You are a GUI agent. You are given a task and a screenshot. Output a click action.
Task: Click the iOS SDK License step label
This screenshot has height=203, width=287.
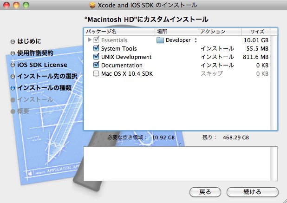42,65
